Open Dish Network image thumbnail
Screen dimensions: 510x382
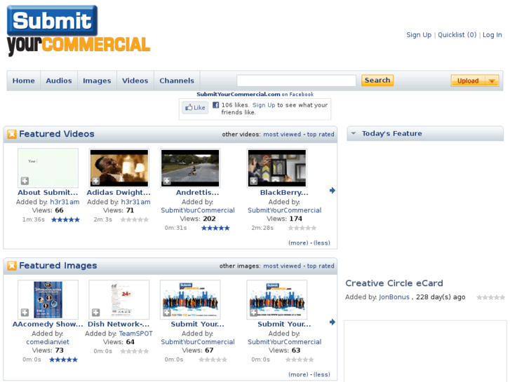click(x=119, y=299)
